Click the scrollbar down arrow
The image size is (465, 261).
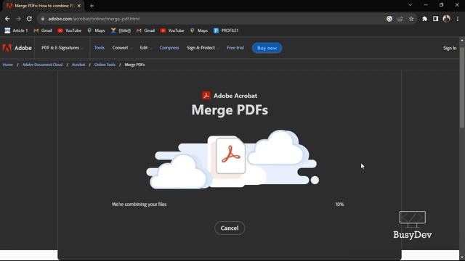462,257
